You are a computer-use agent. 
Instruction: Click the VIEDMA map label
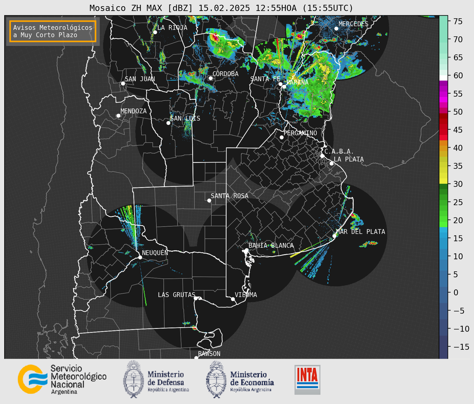pos(246,295)
